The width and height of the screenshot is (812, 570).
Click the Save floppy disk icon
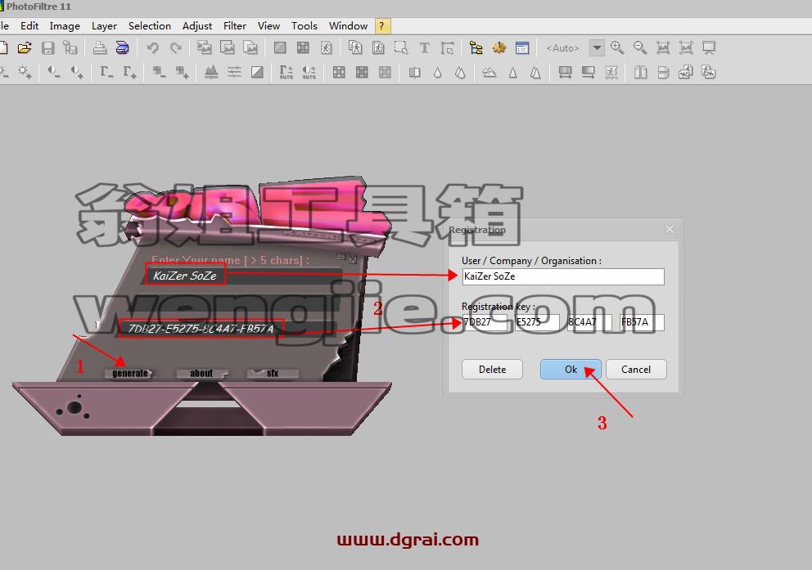pyautogui.click(x=47, y=48)
